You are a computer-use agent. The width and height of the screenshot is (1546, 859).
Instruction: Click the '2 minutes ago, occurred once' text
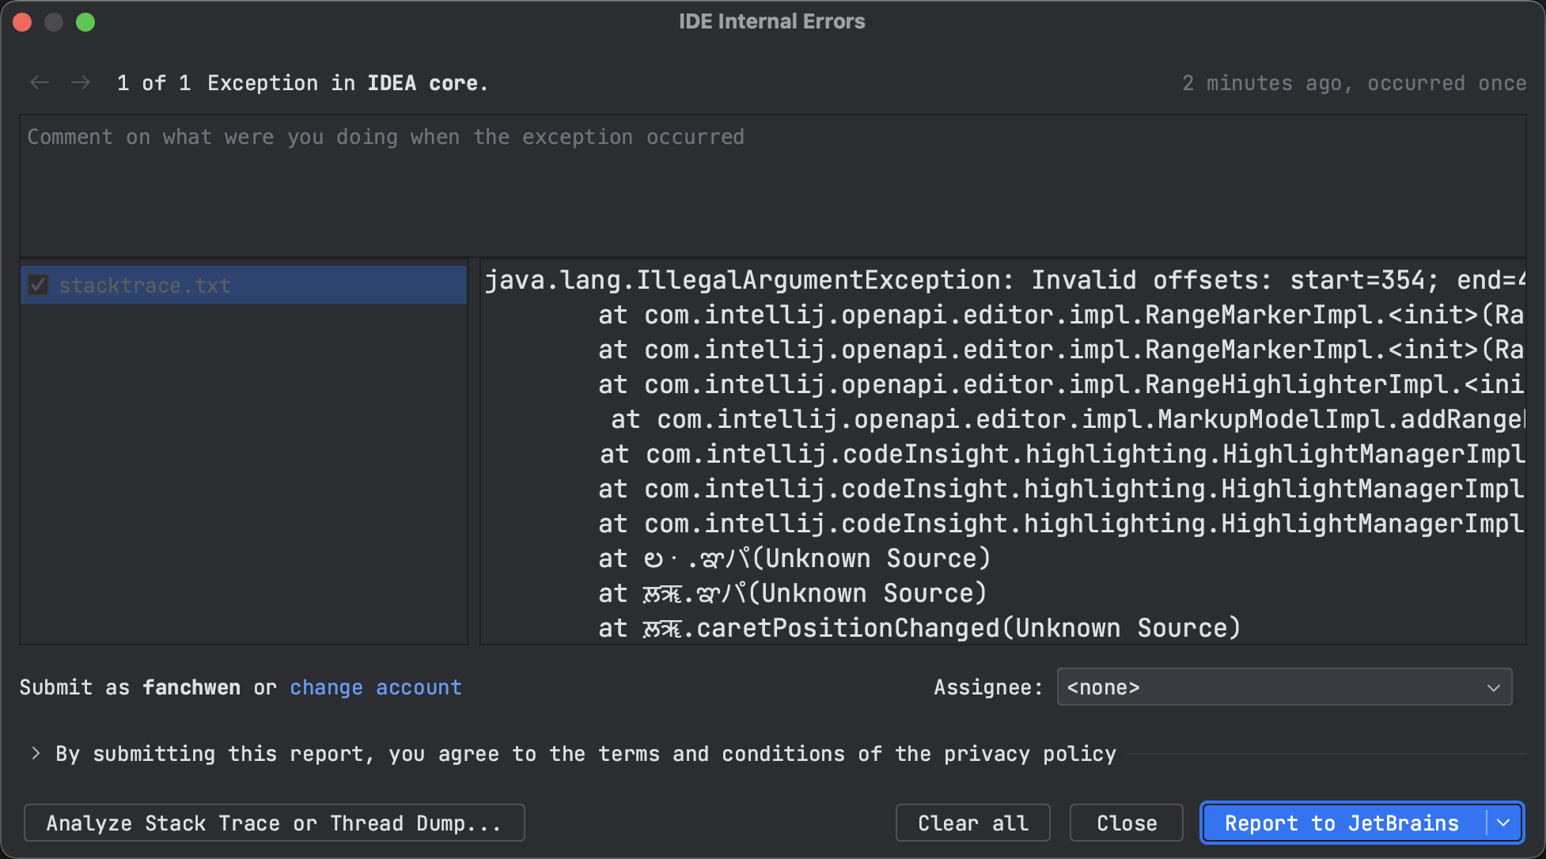1354,83
